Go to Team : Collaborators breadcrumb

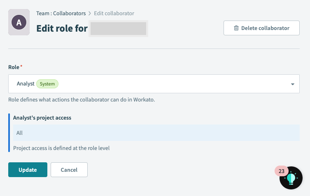pyautogui.click(x=61, y=14)
